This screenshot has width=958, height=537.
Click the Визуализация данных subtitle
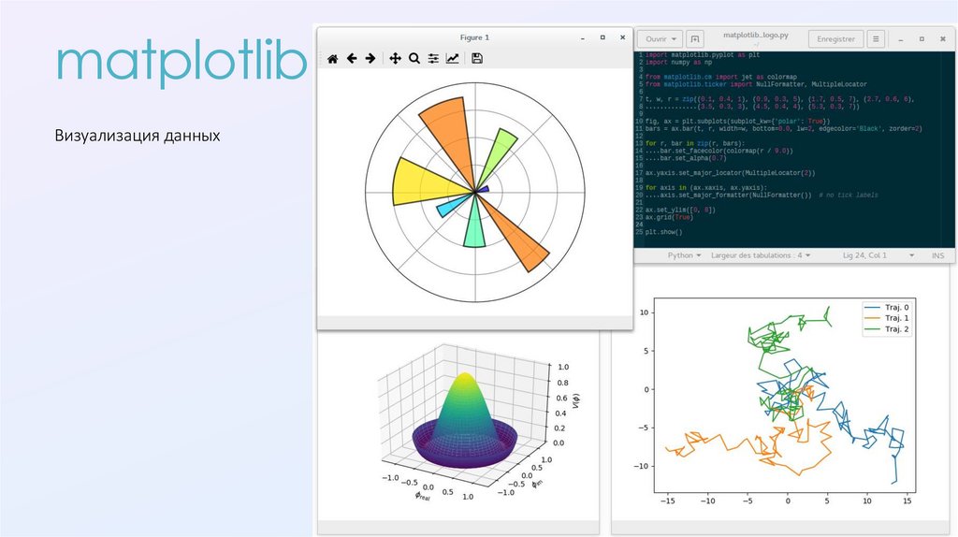(x=138, y=136)
